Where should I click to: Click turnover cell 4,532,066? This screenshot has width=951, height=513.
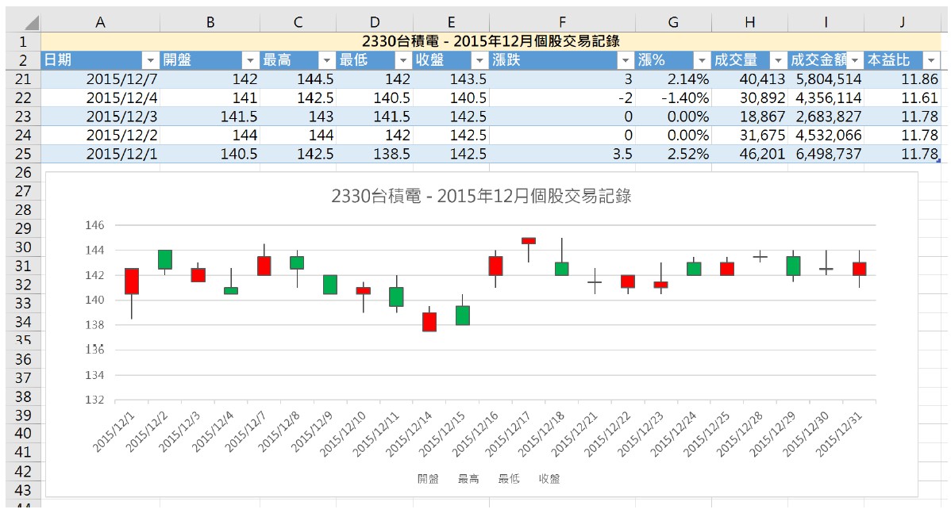(826, 136)
